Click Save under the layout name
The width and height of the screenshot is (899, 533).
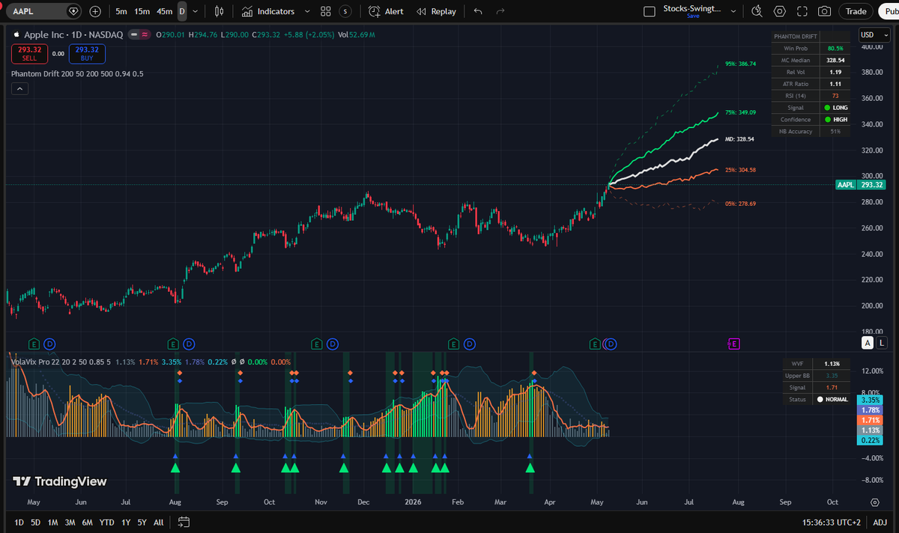pyautogui.click(x=693, y=16)
